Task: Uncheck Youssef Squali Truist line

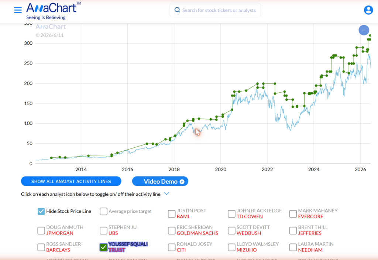Action: coord(103,247)
